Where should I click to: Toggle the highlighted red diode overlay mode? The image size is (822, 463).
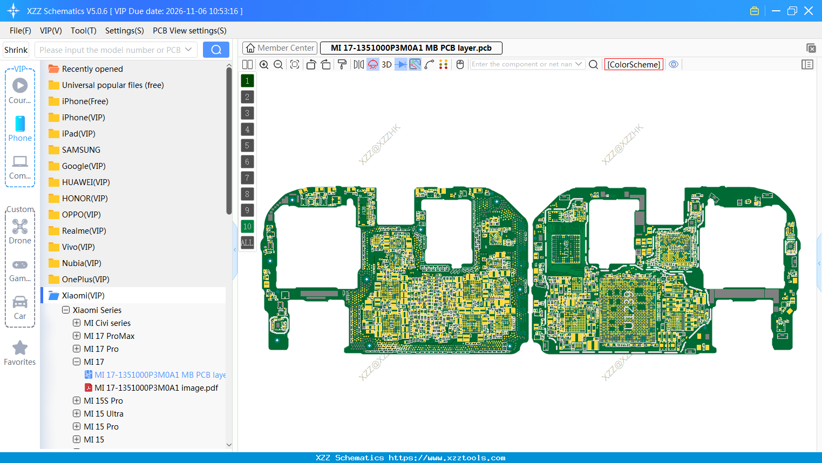click(373, 64)
